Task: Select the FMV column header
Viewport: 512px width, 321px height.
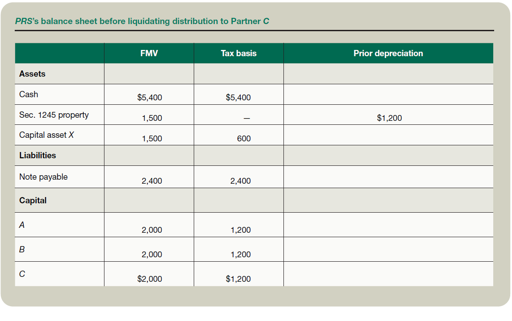Action: 149,53
